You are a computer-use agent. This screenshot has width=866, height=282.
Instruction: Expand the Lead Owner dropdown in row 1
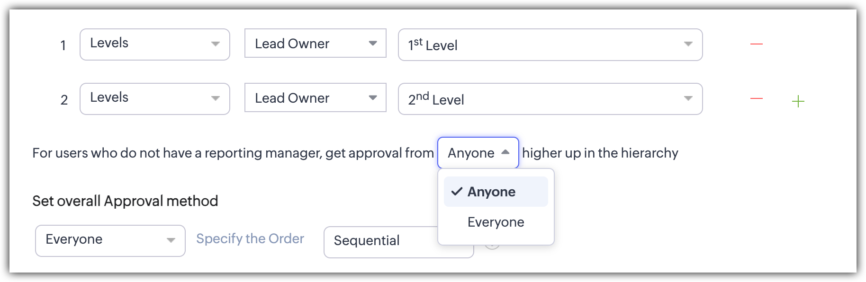pos(315,44)
